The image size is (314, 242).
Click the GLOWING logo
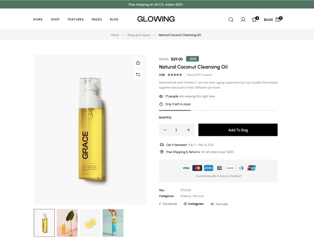click(156, 19)
